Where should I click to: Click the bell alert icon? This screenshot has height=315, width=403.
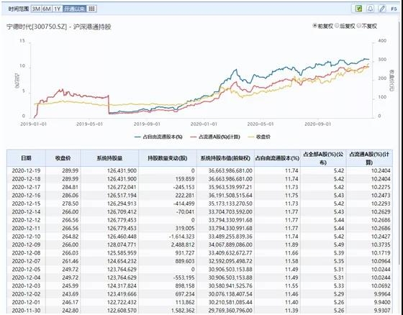371,9
